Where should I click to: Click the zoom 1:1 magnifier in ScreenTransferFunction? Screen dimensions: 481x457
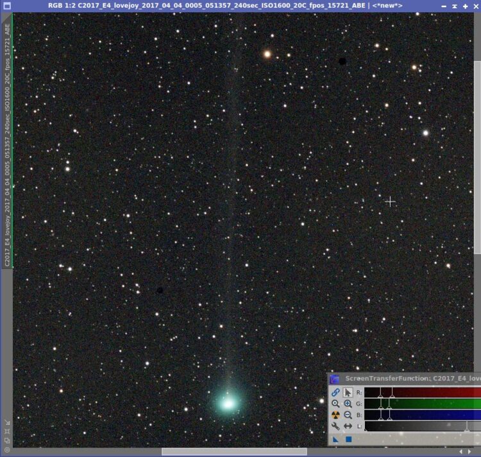(335, 404)
